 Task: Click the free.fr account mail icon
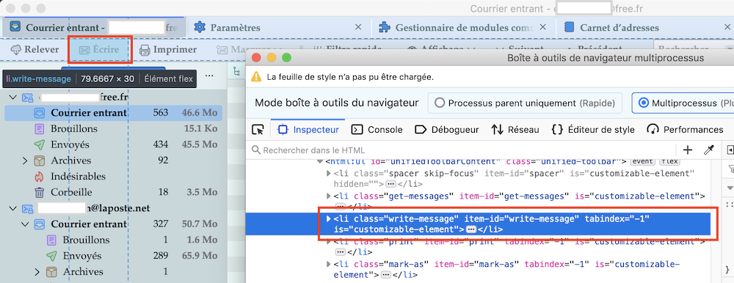click(x=28, y=98)
